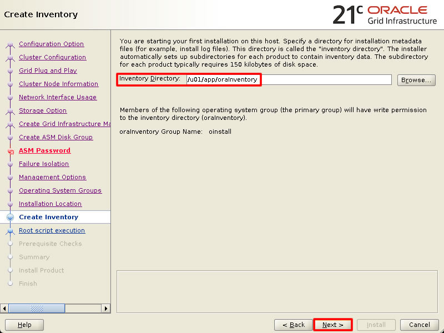
Task: Open Create Grid Infrastructure Management step
Action: pos(64,124)
